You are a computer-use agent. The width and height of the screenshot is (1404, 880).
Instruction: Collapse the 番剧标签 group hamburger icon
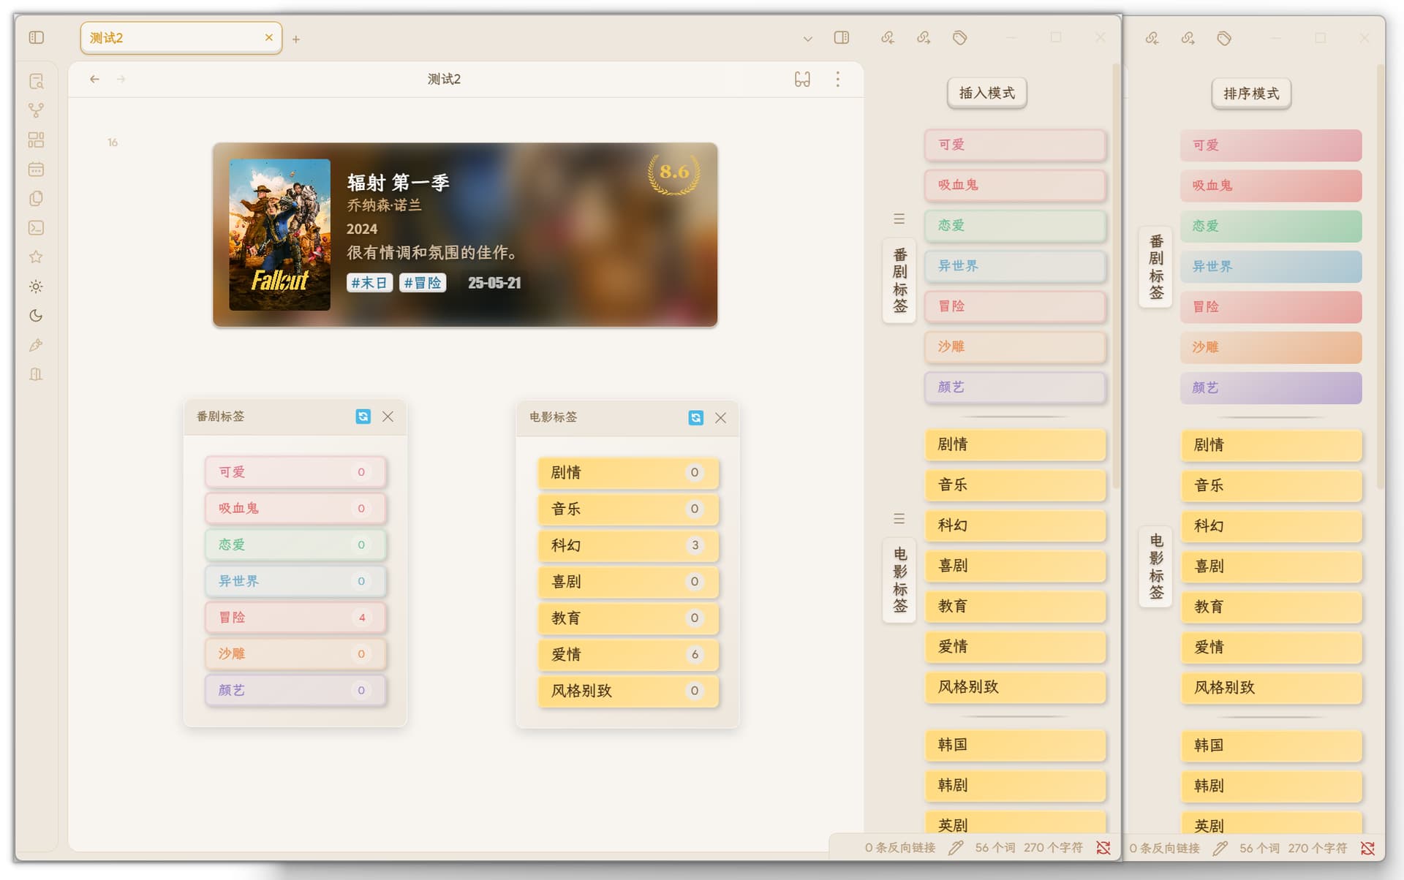[x=899, y=219]
